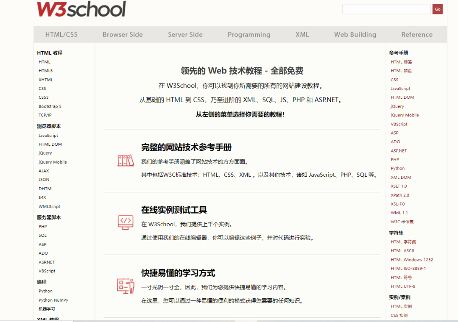Open HTML5 tutorial in left sidebar
Image resolution: width=458 pixels, height=322 pixels.
point(45,71)
